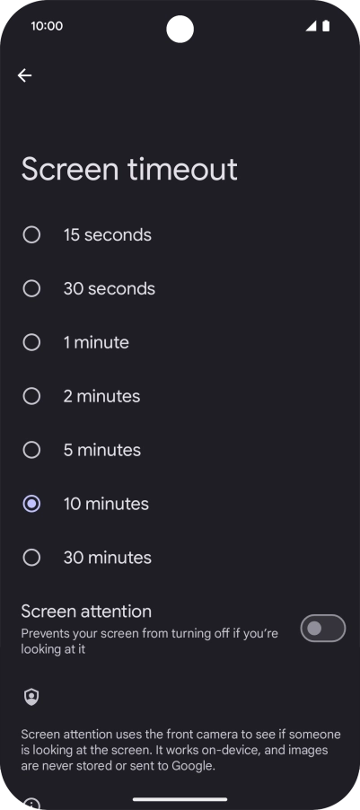The width and height of the screenshot is (360, 810).
Task: Choose the 5 minutes radio button
Action: 31,450
